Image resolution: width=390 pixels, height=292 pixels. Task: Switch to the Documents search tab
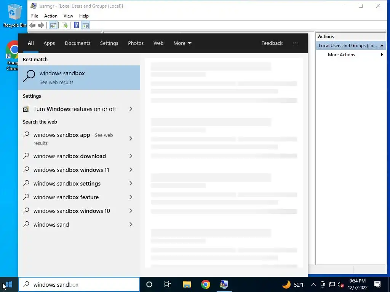(77, 43)
